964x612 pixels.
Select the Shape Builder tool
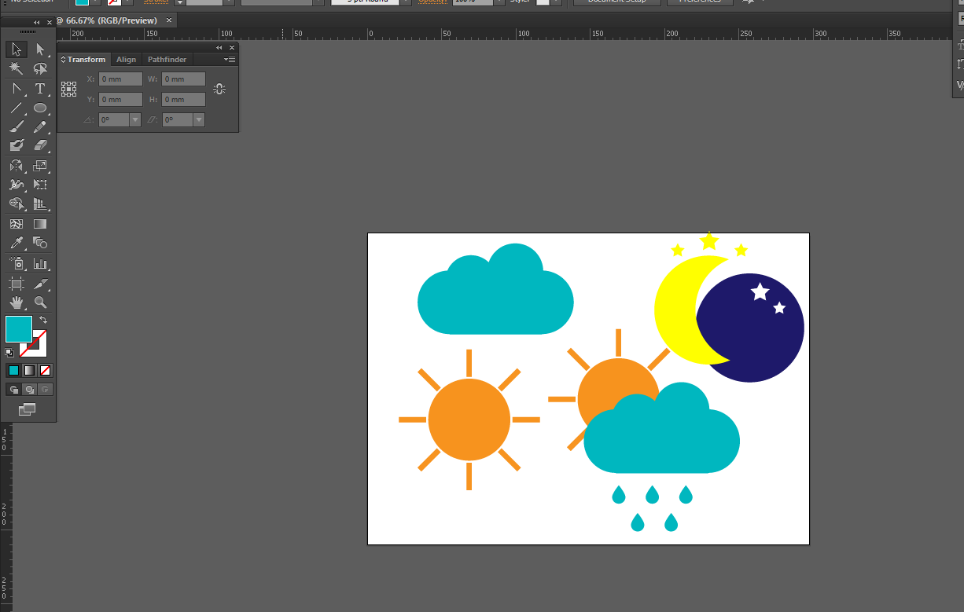[17, 203]
